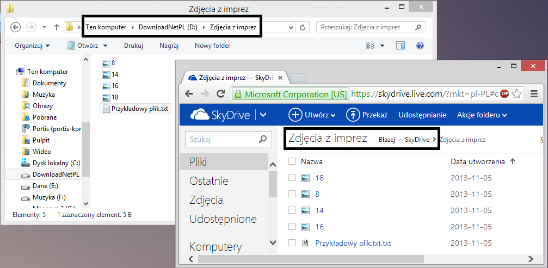Viewport: 548px width, 268px height.
Task: Click Nowy folder in Explorer toolbar
Action: pyautogui.click(x=212, y=46)
